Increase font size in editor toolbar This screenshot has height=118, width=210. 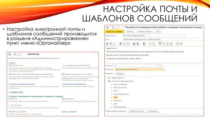pos(111,44)
